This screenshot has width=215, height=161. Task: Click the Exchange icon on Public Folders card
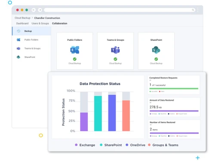[75, 50]
